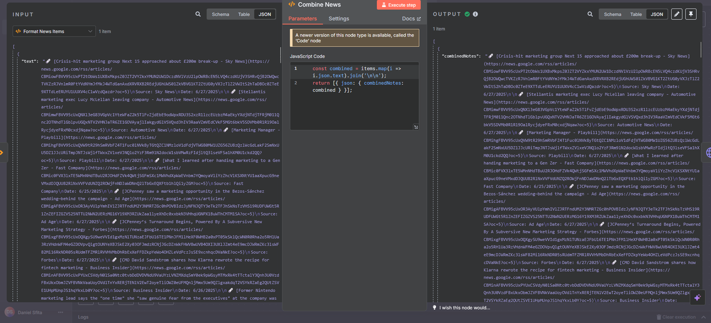Viewport: 711px width, 323px height.
Task: Pin the output data with the pin icon
Action: 691,14
